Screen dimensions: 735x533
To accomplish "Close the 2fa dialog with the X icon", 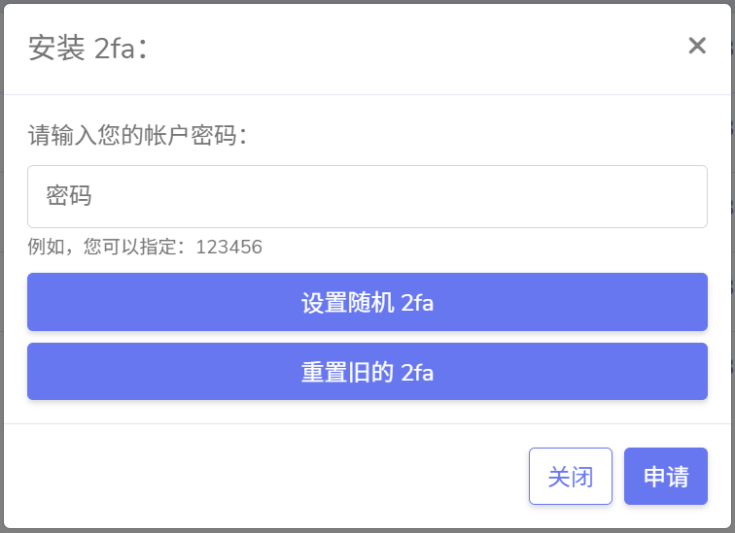I will [696, 46].
